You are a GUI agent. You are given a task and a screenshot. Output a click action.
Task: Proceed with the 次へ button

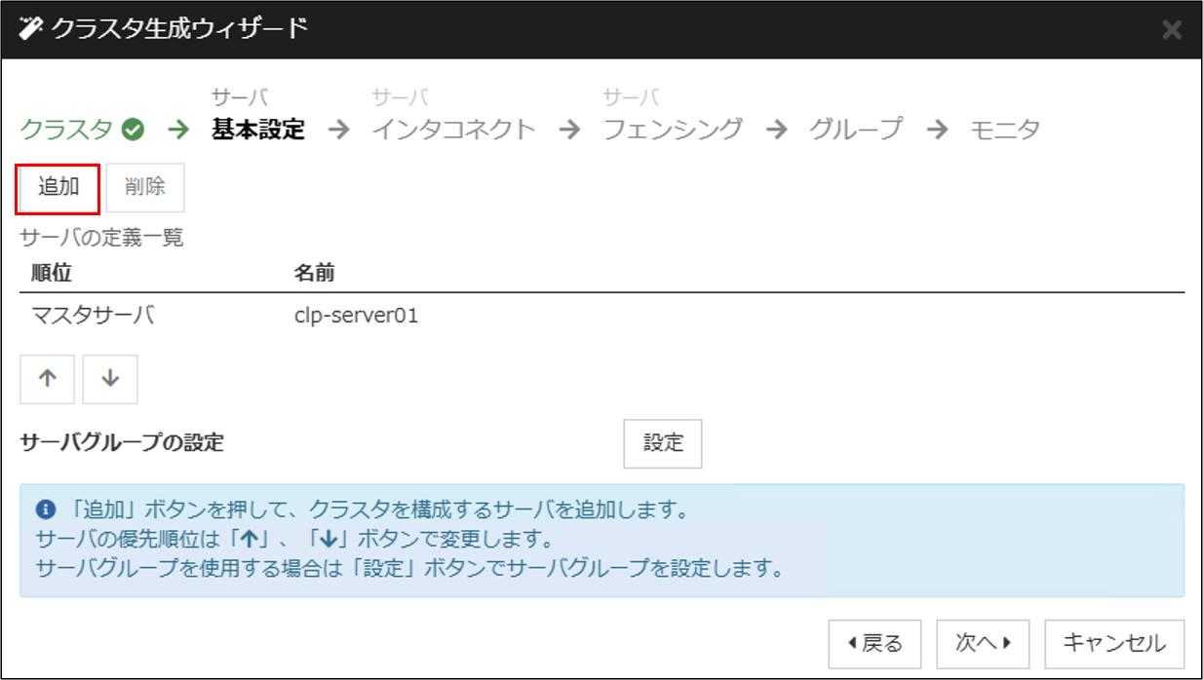coord(984,643)
